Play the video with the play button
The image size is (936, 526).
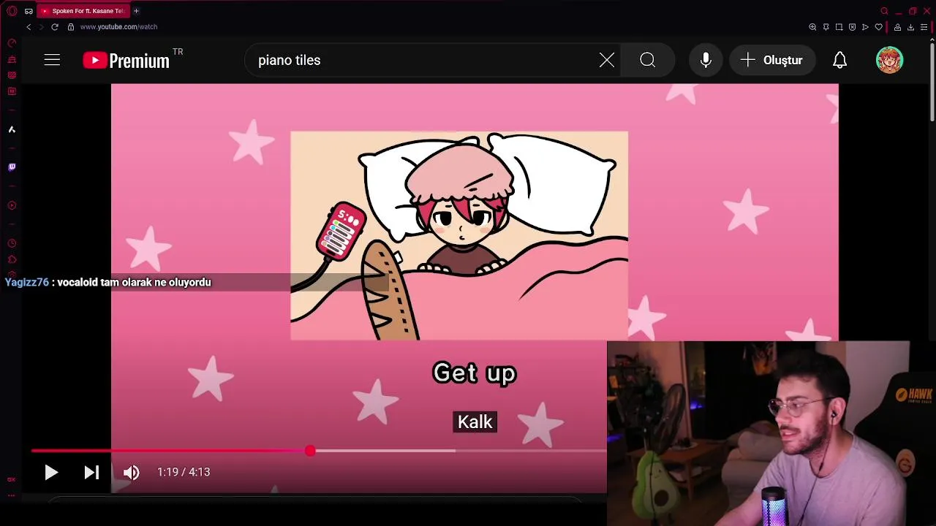[50, 473]
